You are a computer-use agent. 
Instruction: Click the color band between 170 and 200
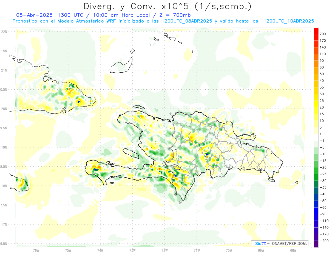[316, 37]
